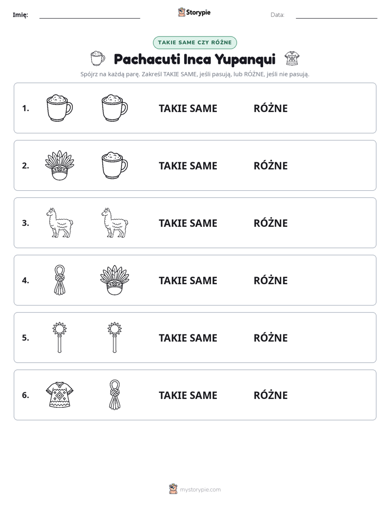Click the headdress icon in row 4
This screenshot has width=390, height=505.
tap(115, 280)
